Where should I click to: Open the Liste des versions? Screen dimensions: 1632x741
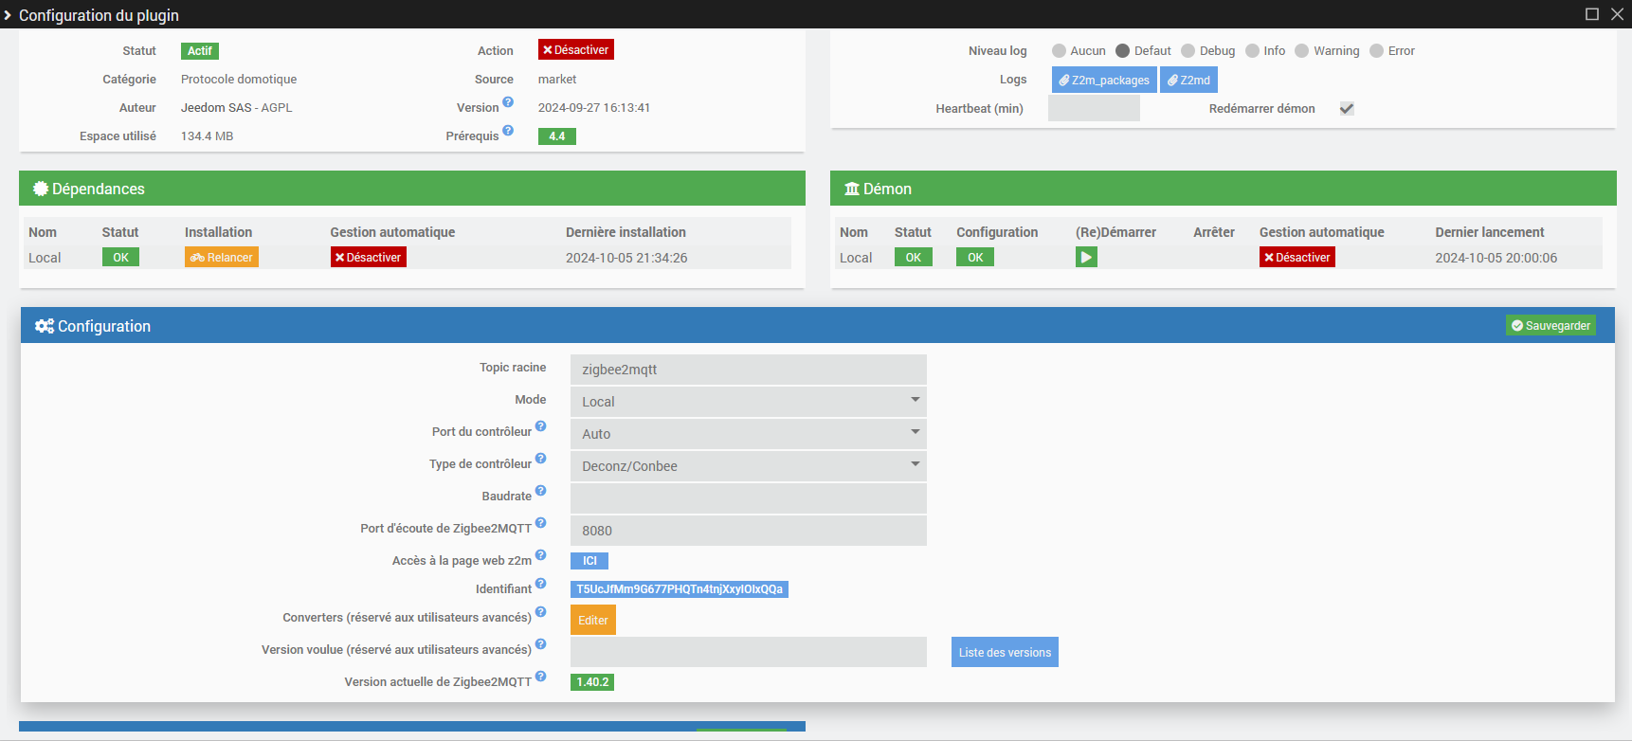tap(1005, 652)
